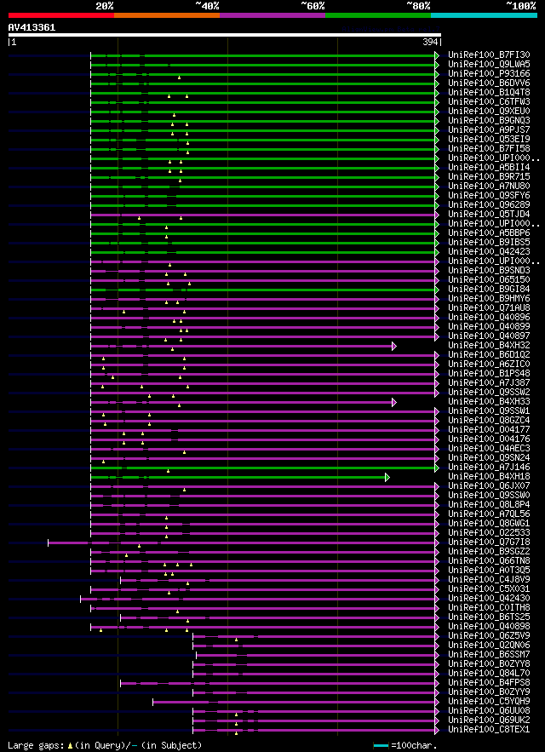Open hit UniRef100_Q53EI9
The image size is (545, 752).
489,139
